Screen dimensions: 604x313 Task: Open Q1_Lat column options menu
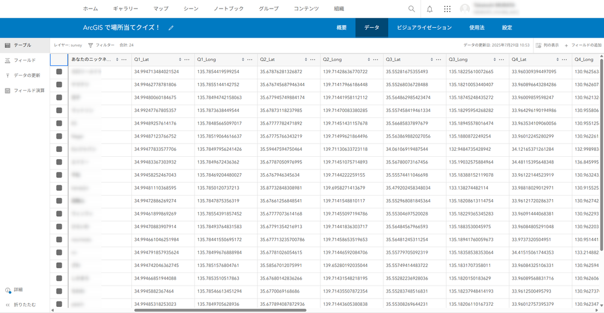(x=187, y=60)
